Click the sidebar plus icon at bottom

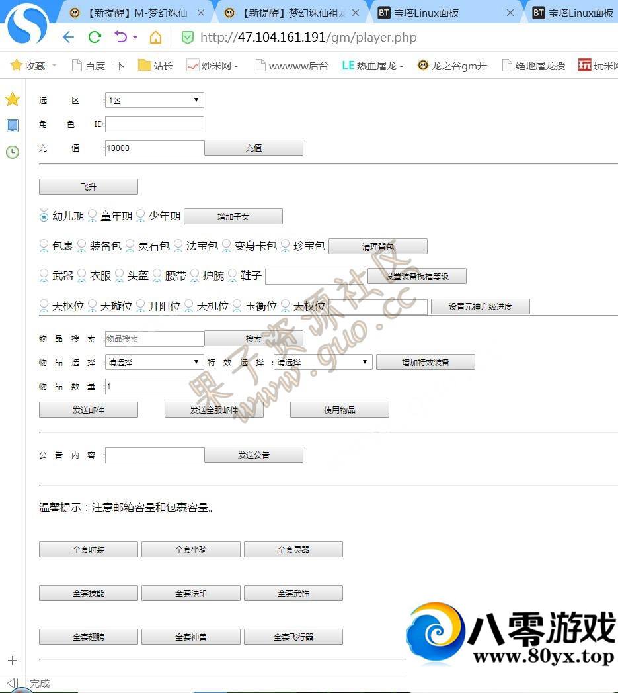click(x=13, y=661)
